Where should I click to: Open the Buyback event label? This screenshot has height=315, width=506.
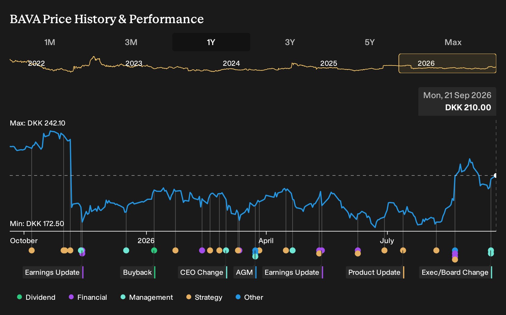coord(138,272)
